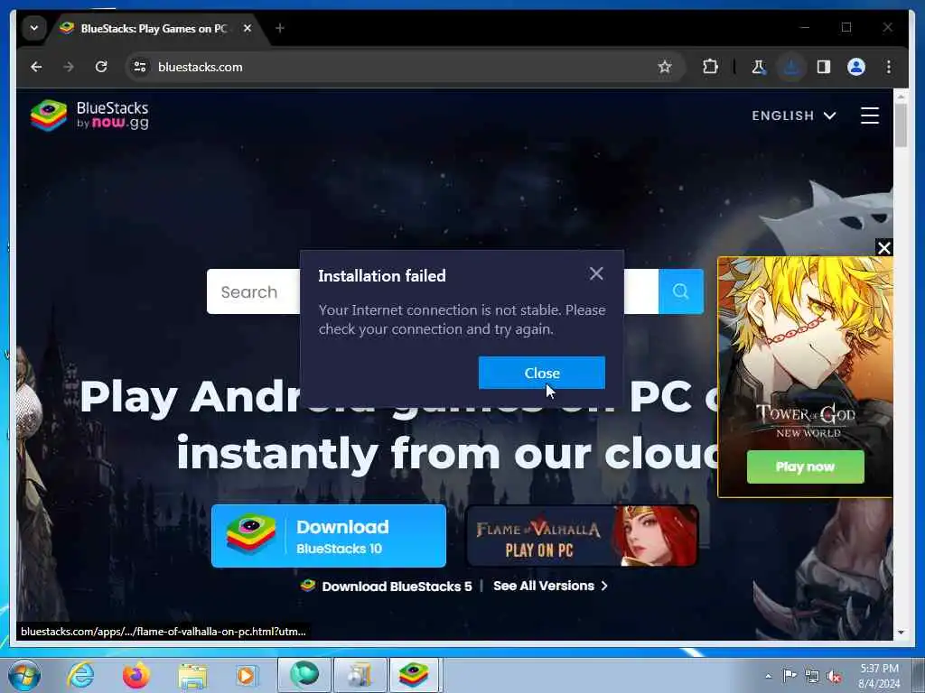Open the website hamburger menu
The image size is (925, 693).
tap(870, 115)
